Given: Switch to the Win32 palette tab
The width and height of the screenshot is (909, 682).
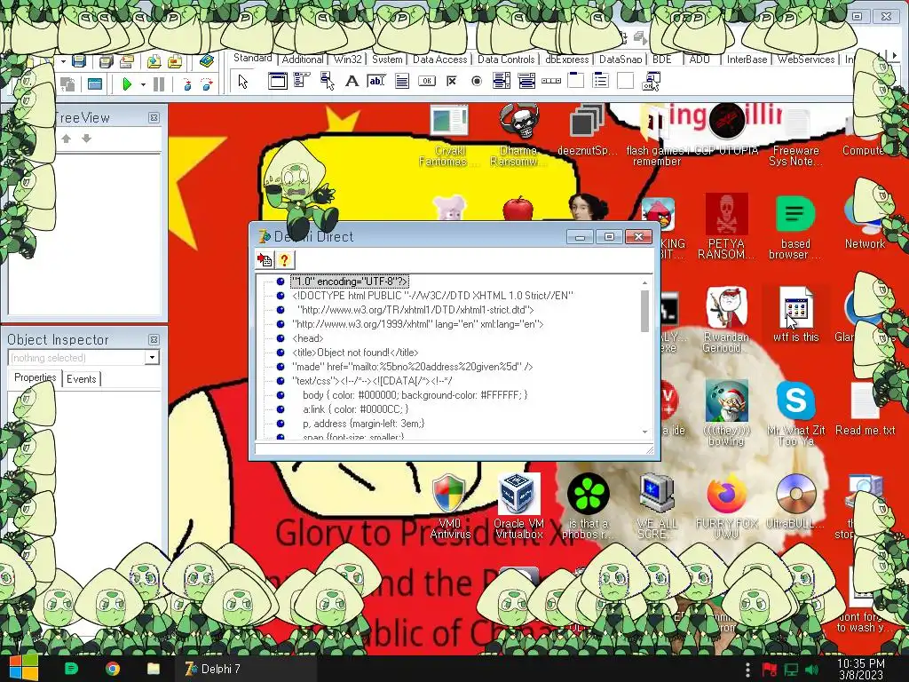Looking at the screenshot, I should [348, 59].
